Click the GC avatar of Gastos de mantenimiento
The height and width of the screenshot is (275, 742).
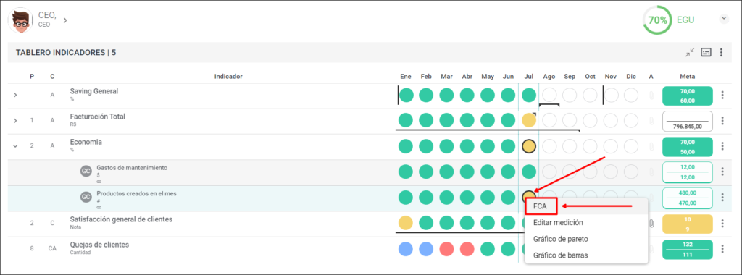[x=86, y=172]
